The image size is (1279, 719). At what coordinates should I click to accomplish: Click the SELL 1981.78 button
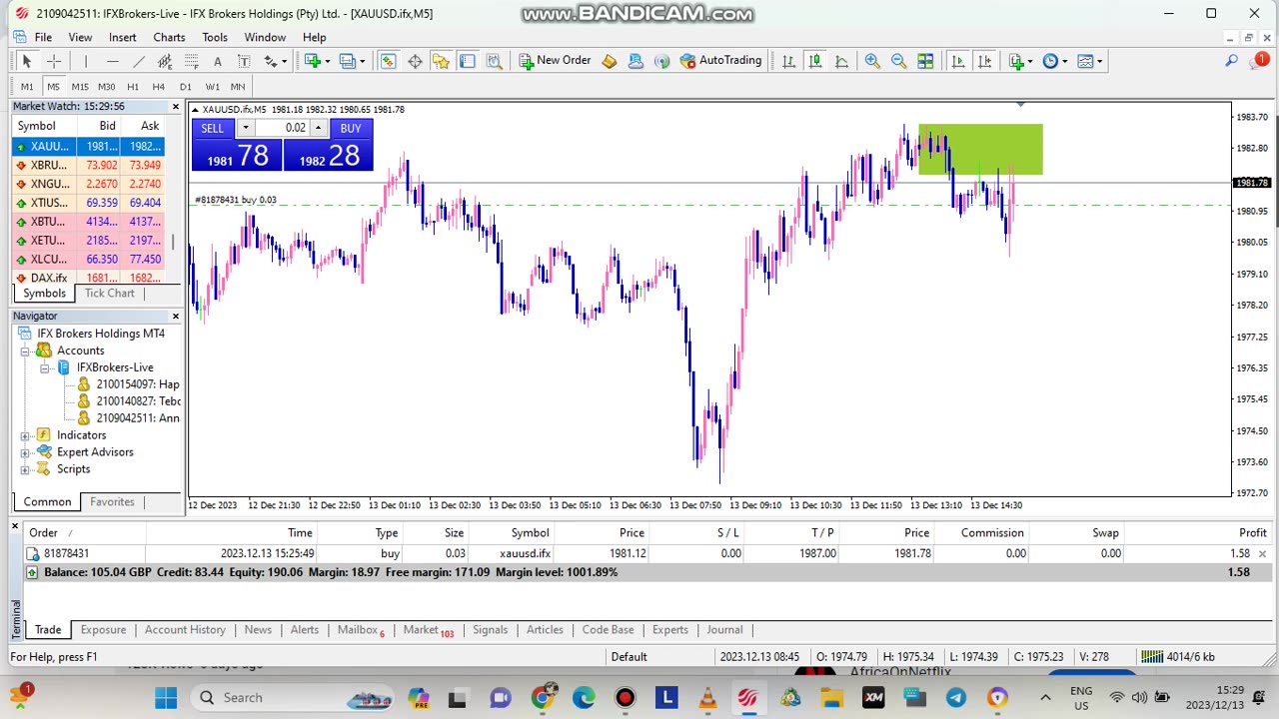tap(237, 155)
